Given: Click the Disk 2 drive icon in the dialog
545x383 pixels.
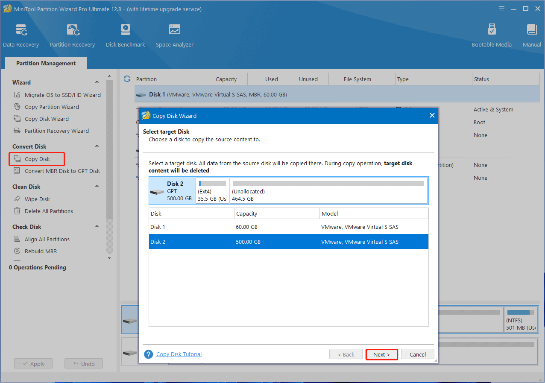Looking at the screenshot, I should coord(157,192).
